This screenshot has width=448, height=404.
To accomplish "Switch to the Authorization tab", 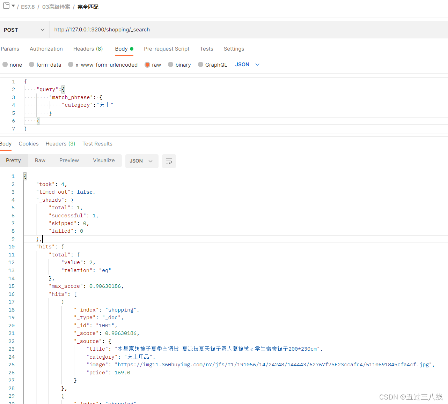I will point(46,49).
